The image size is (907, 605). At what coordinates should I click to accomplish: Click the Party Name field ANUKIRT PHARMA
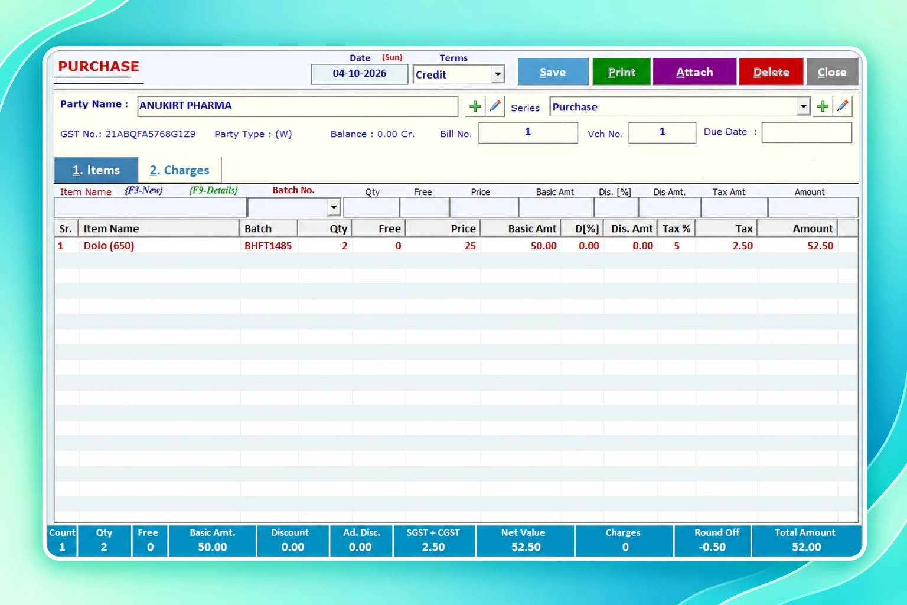click(298, 106)
